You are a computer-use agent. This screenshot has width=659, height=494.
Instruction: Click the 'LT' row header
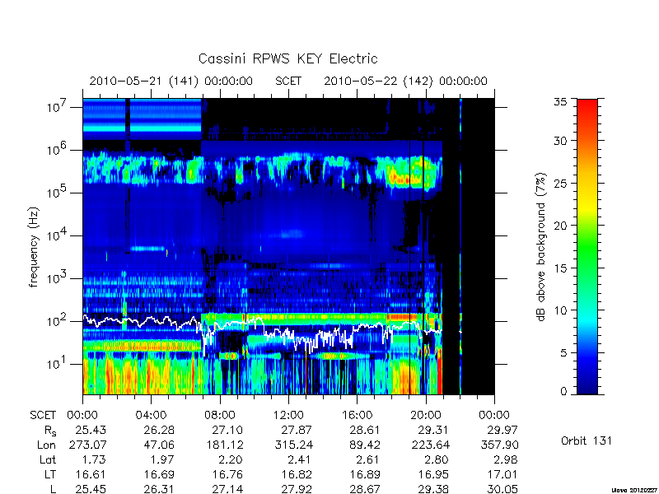50,474
